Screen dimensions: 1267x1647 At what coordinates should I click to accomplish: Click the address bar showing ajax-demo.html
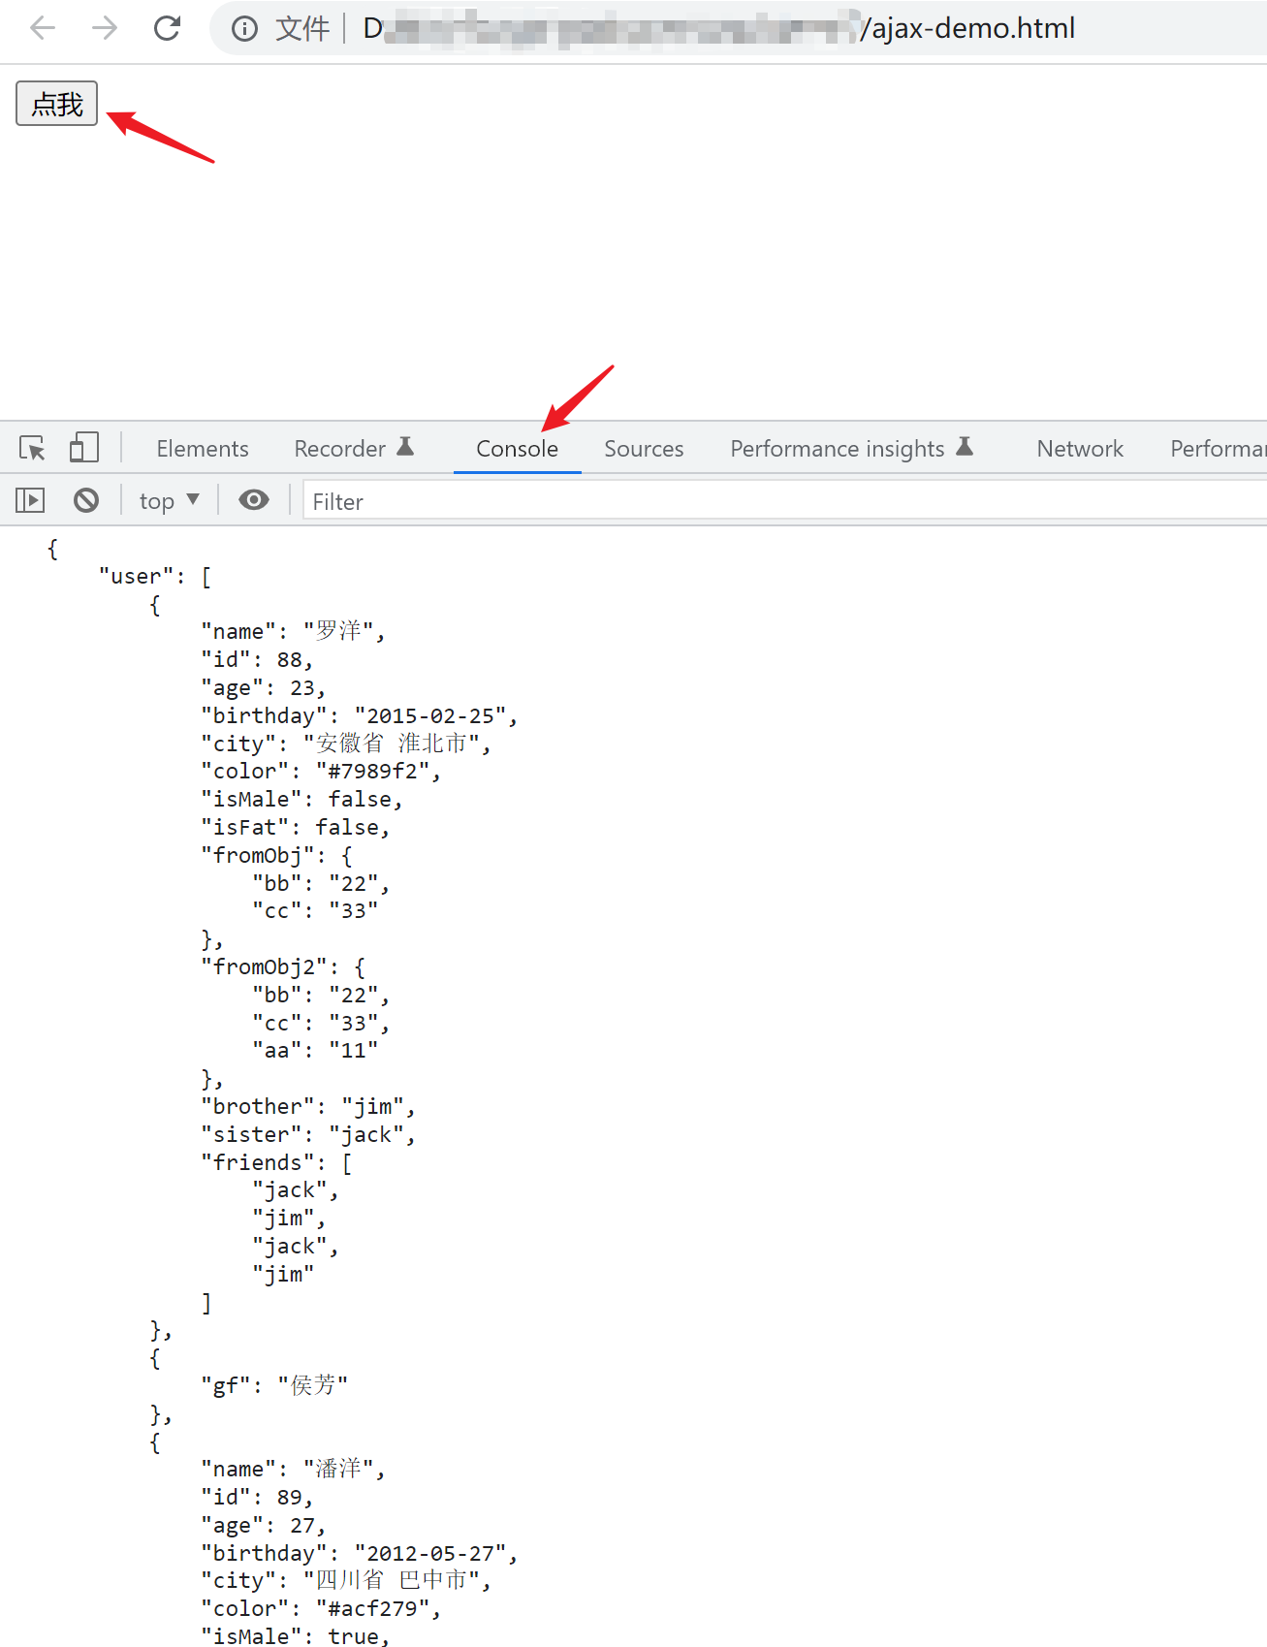(x=737, y=28)
